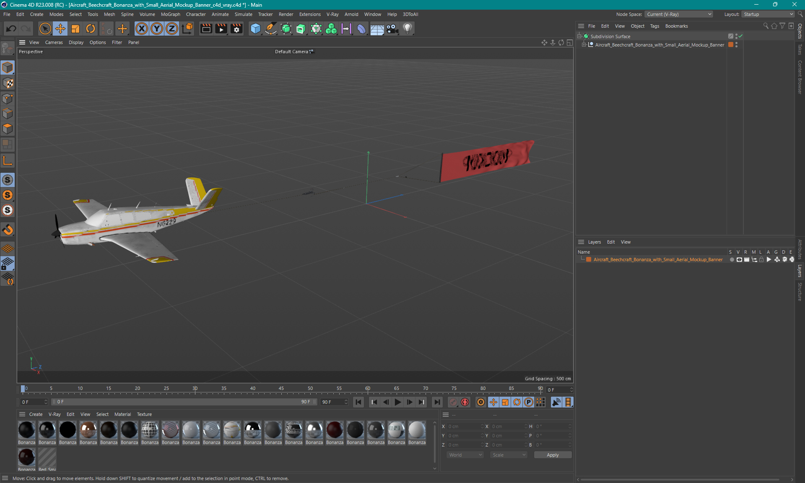Viewport: 805px width, 483px height.
Task: Click the timeline frame range slider
Action: point(184,402)
